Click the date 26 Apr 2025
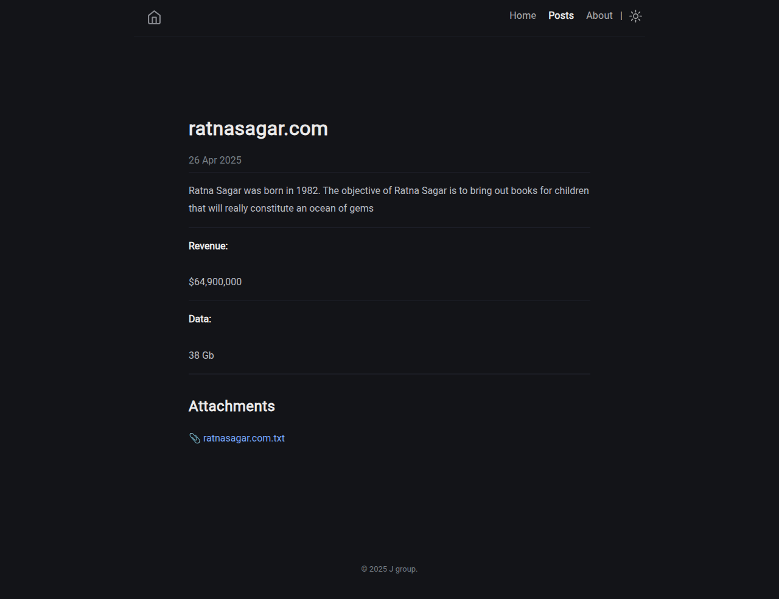The width and height of the screenshot is (779, 599). tap(215, 161)
